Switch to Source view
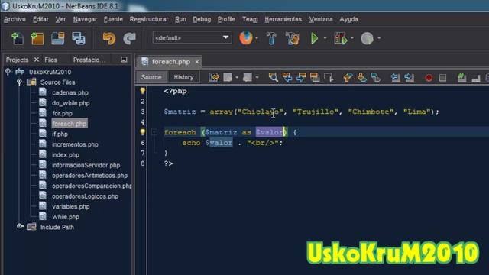489x275 pixels. point(151,77)
